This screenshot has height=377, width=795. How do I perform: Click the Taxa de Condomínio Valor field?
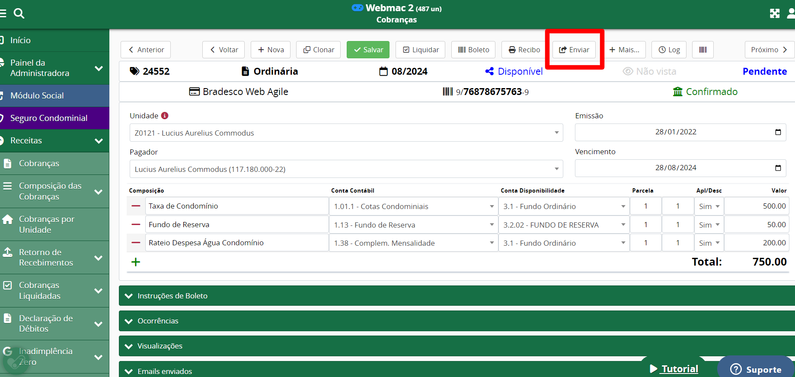(x=757, y=206)
